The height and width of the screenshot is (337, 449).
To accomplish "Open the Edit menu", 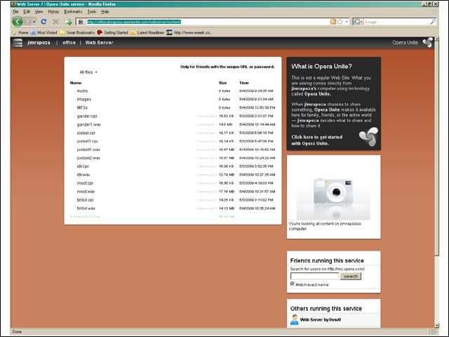I will click(x=27, y=12).
